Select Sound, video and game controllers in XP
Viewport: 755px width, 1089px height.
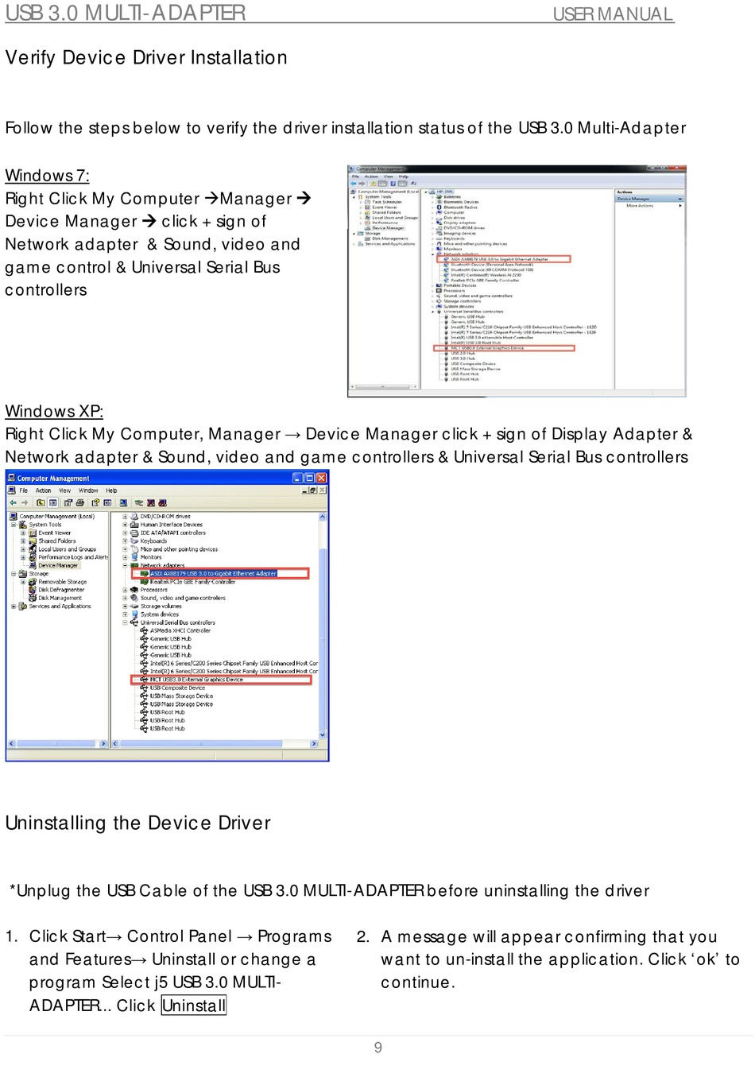(183, 598)
